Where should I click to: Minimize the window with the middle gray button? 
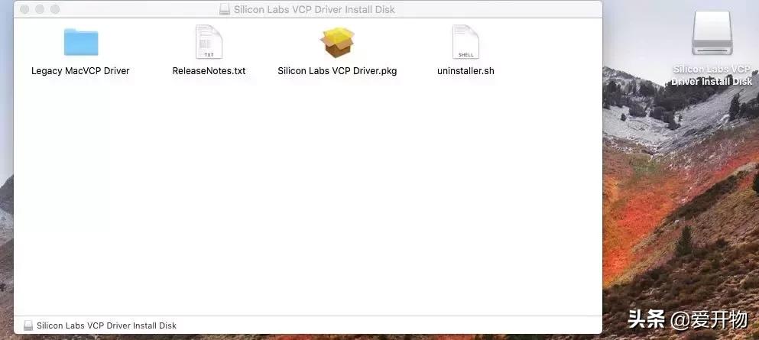pos(40,9)
